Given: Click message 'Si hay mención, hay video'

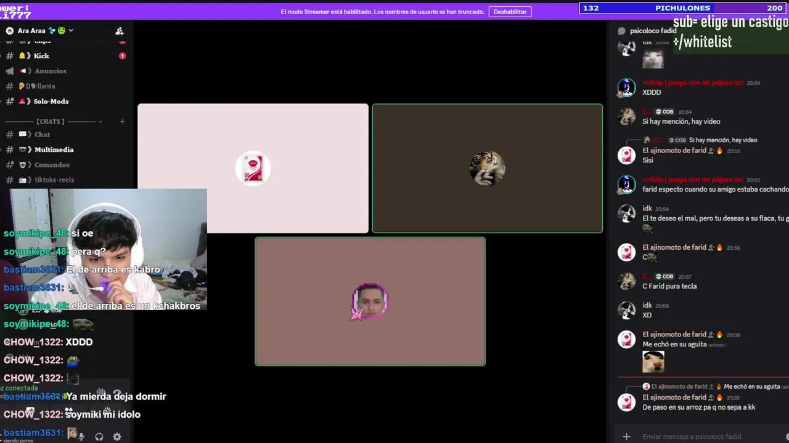Looking at the screenshot, I should pos(681,121).
